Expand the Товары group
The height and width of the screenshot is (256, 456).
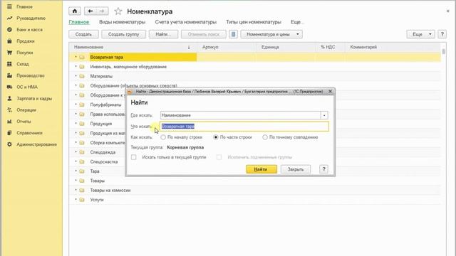pos(76,181)
